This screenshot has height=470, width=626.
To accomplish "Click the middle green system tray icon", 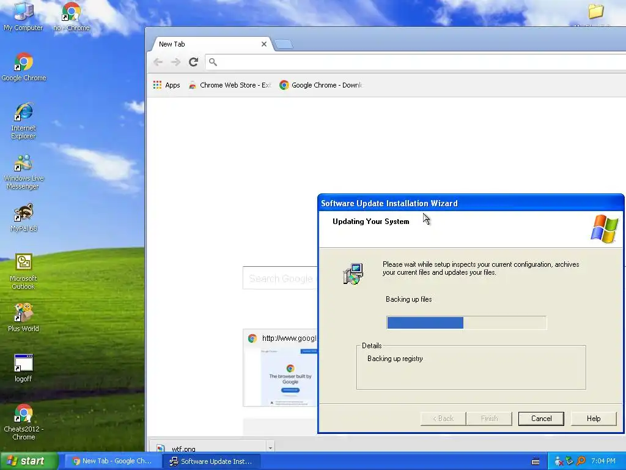I will (570, 461).
